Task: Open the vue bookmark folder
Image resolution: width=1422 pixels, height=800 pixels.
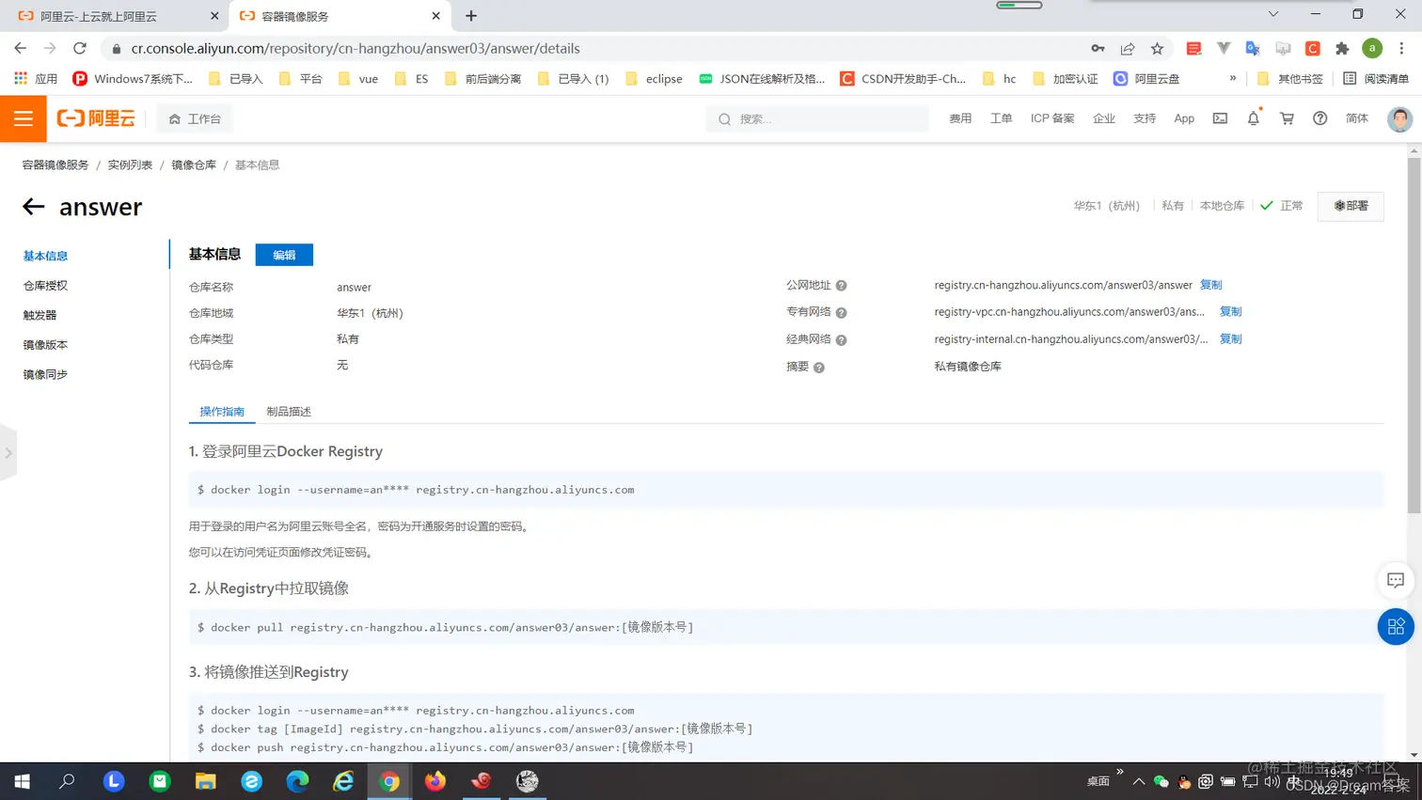Action: click(357, 79)
